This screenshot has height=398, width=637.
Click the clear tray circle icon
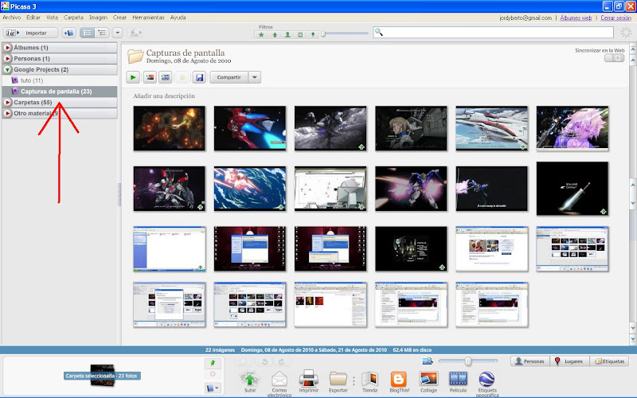pos(213,374)
